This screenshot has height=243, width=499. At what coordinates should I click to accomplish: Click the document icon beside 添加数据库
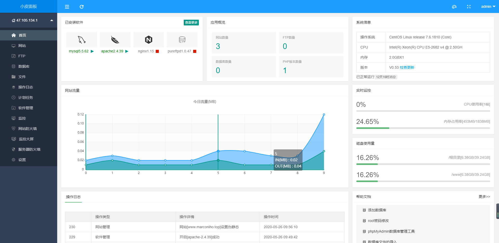[364, 210]
